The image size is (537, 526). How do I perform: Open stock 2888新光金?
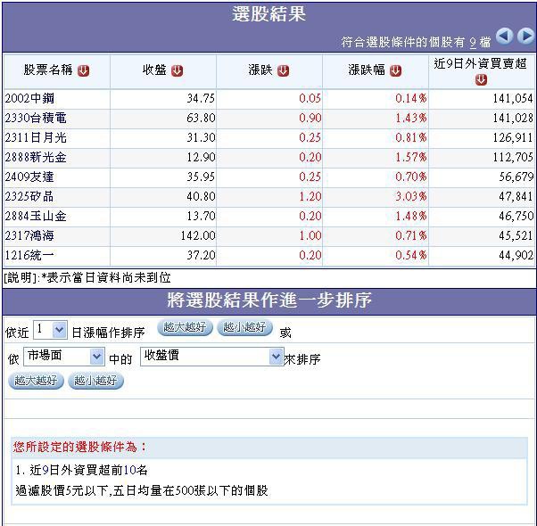(36, 158)
